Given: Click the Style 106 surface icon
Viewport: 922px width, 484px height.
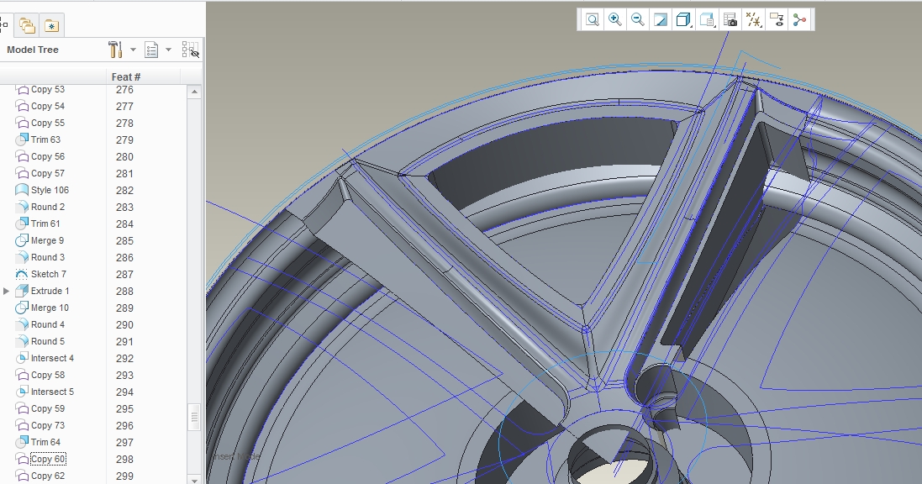Looking at the screenshot, I should tap(22, 190).
